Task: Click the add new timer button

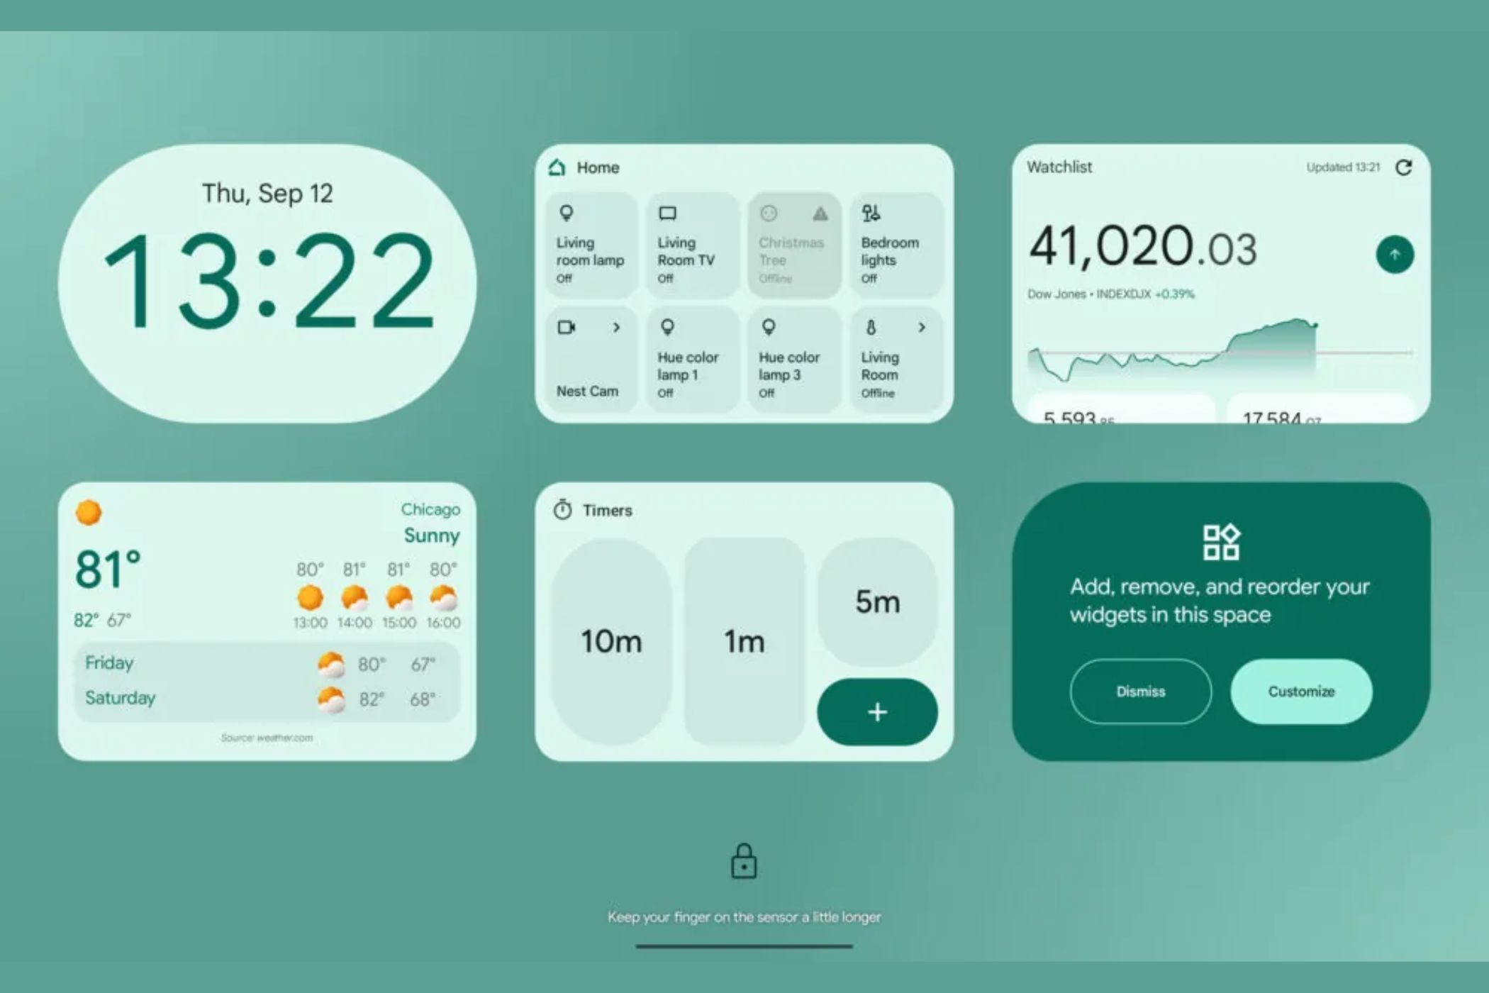Action: point(875,711)
